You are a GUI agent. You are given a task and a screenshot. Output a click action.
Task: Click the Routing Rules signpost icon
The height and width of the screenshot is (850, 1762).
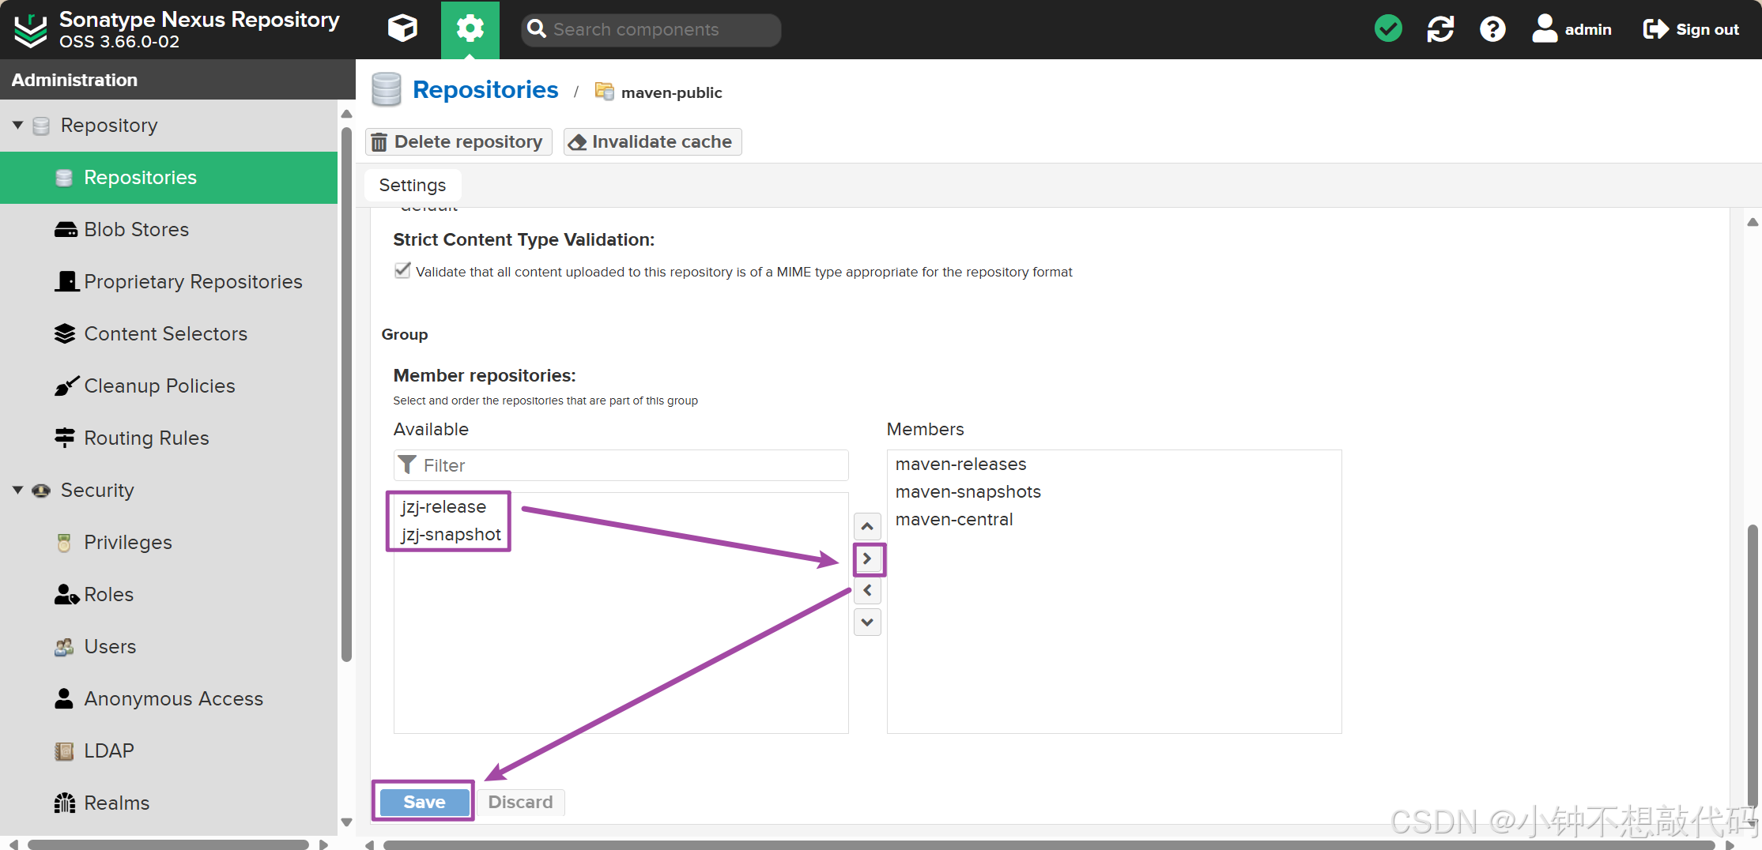coord(65,438)
